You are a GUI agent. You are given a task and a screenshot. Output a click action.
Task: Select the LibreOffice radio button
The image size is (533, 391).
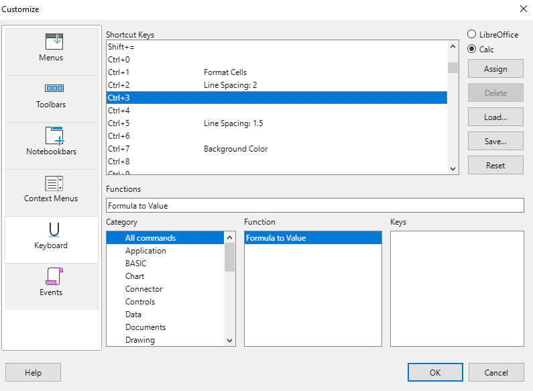pos(471,34)
